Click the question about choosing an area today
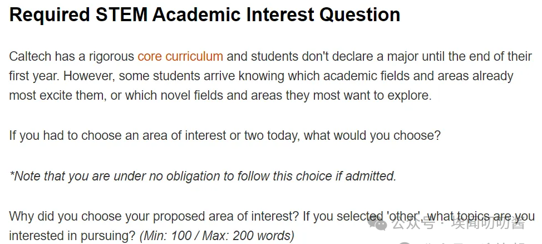 224,135
